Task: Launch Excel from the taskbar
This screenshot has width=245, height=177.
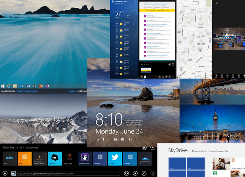Action: [35, 86]
